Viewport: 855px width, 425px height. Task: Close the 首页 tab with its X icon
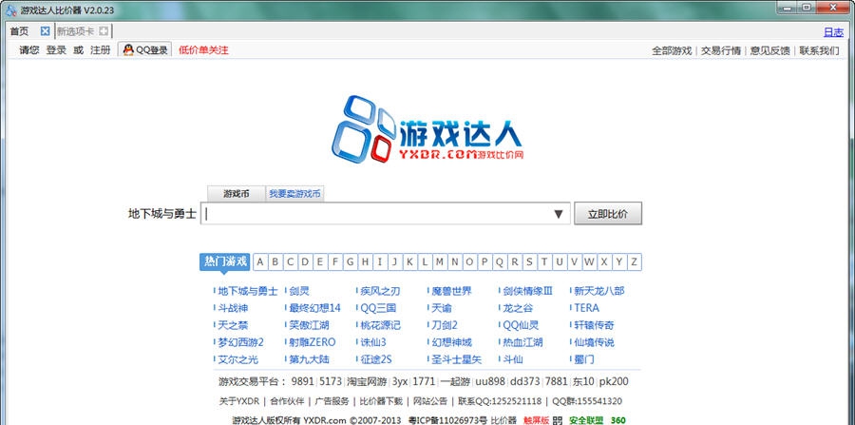(46, 31)
